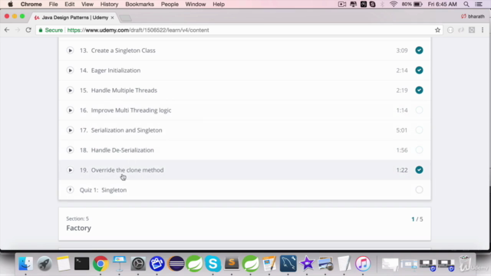Open Terminal from the Dock
The width and height of the screenshot is (491, 276).
pos(82,264)
